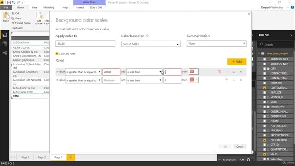Image resolution: width=295 pixels, height=166 pixels.
Task: Click the Redo arrow icon
Action: pyautogui.click(x=18, y=2)
